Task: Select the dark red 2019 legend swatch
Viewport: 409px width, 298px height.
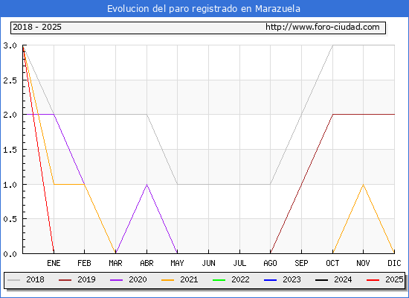Action: pyautogui.click(x=65, y=280)
